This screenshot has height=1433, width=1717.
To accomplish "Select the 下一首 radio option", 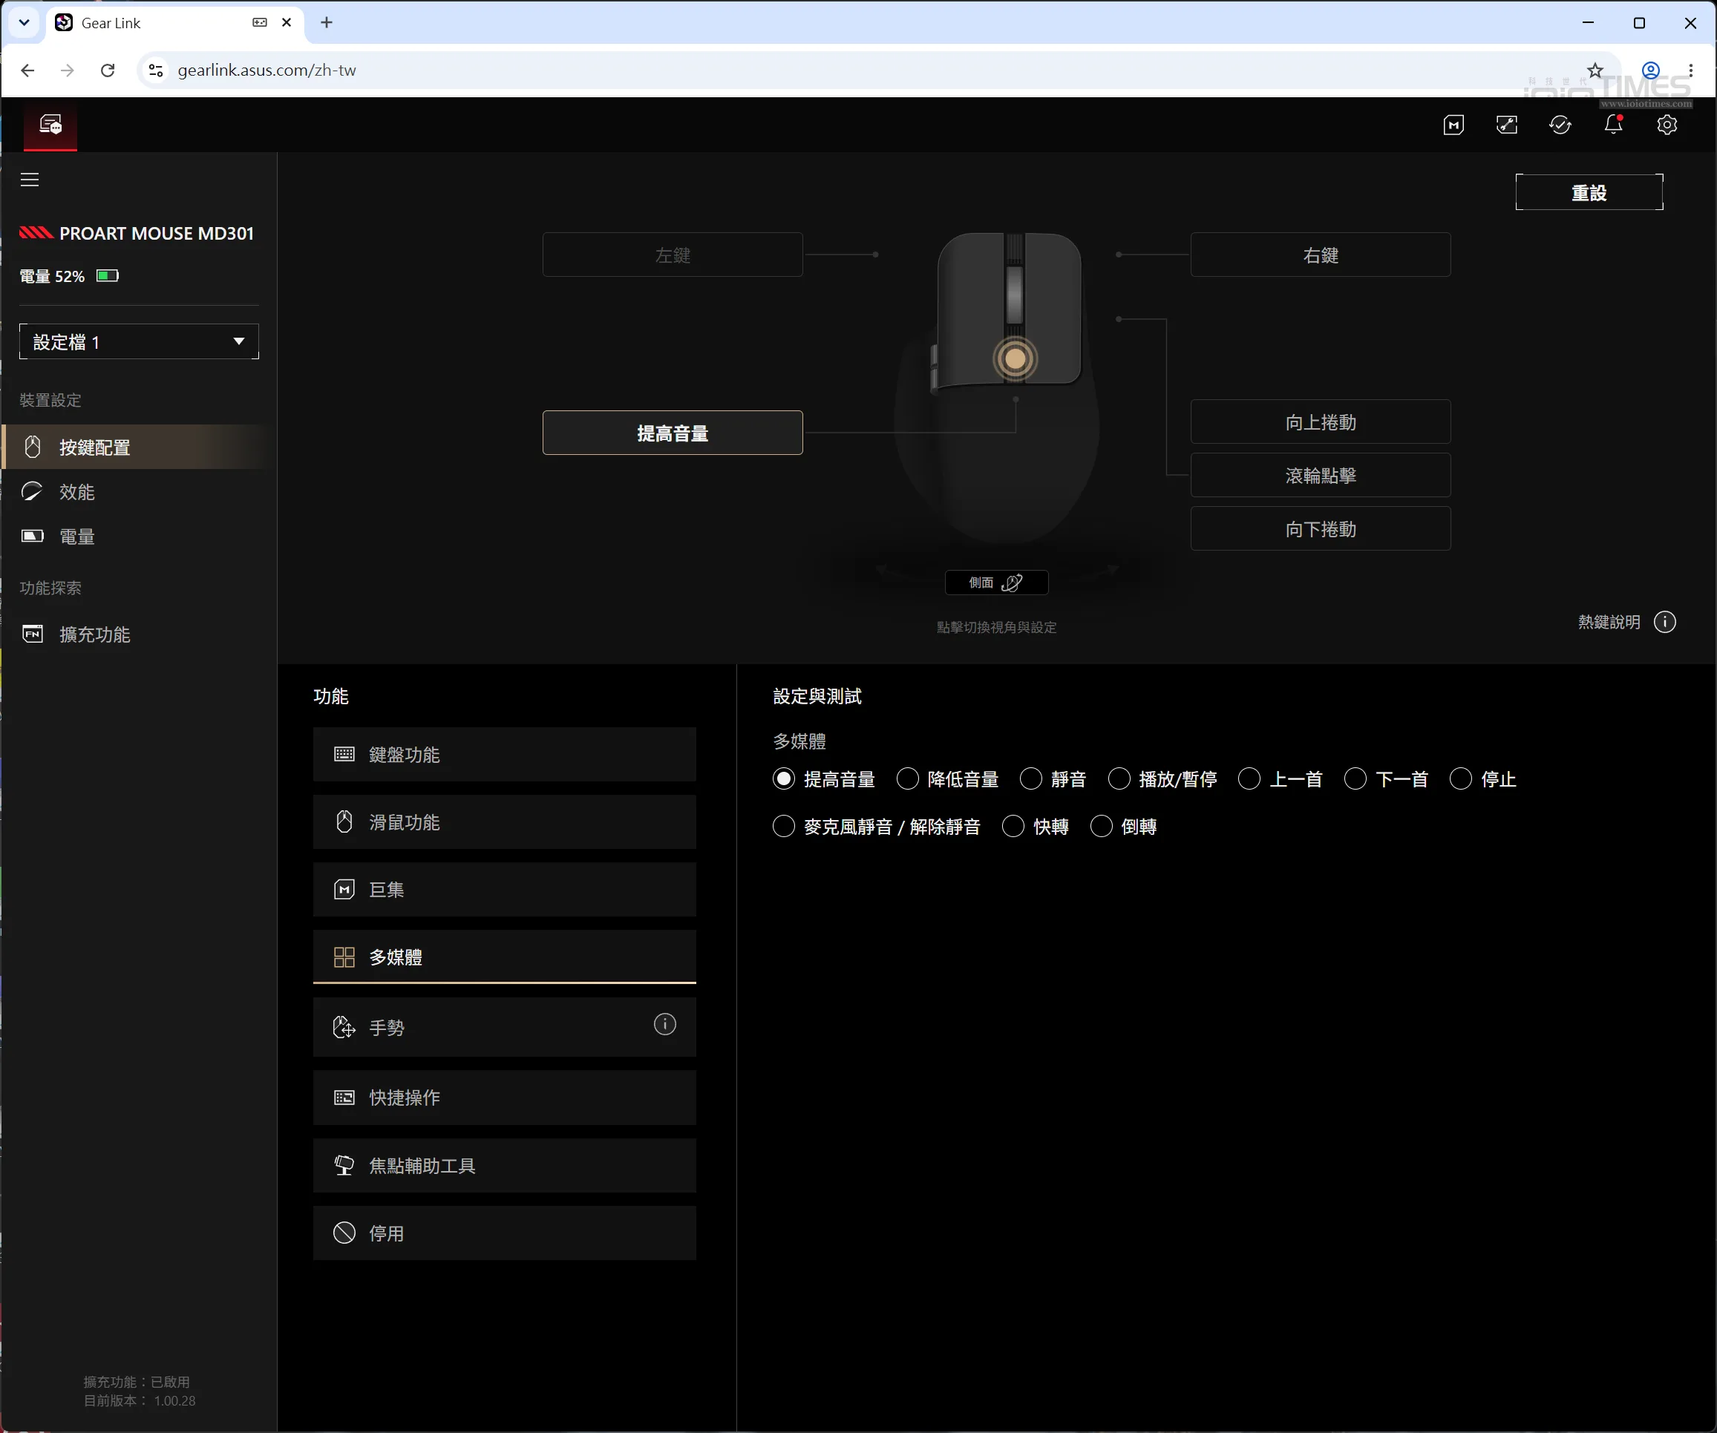I will pyautogui.click(x=1355, y=779).
